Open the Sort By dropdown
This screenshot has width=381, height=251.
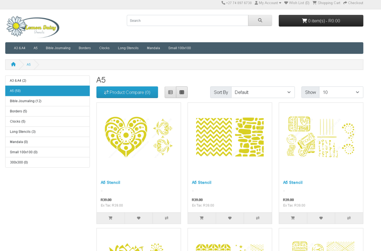coord(263,92)
